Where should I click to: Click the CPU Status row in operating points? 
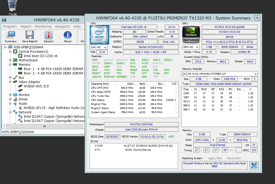(134, 100)
